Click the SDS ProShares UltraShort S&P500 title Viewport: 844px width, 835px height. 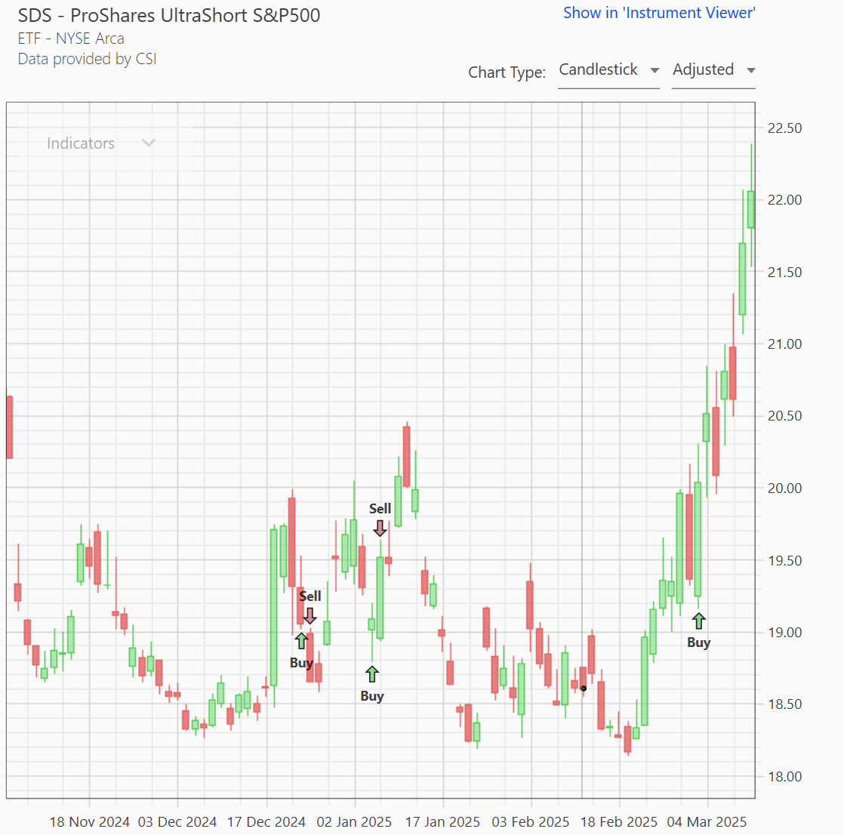[x=169, y=15]
